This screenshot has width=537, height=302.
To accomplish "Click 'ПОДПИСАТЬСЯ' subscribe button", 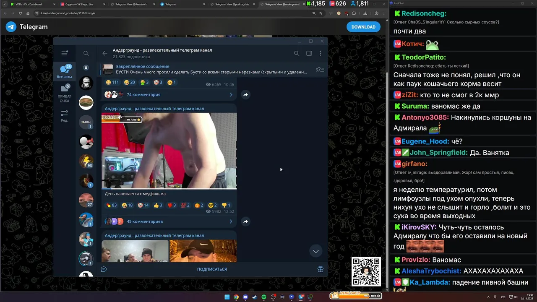I will pos(212,269).
